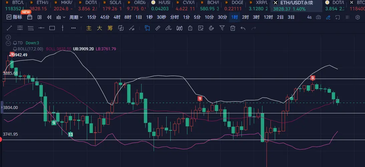Toggle the blue drawing pencil icon
This screenshot has width=365, height=167.
point(328,17)
